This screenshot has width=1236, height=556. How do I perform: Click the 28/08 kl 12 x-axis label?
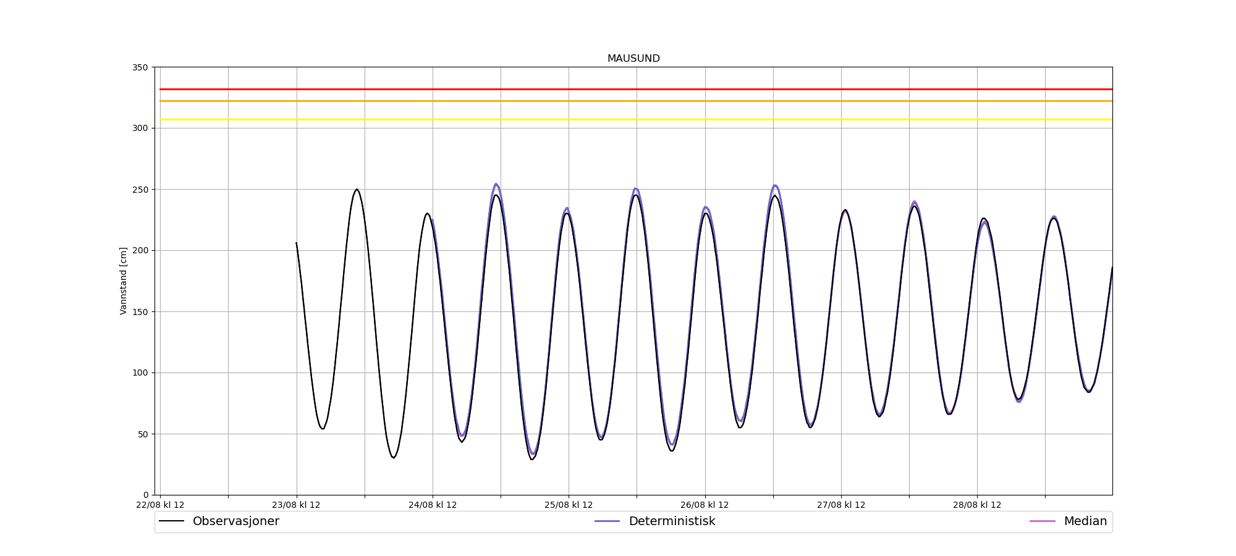(977, 505)
